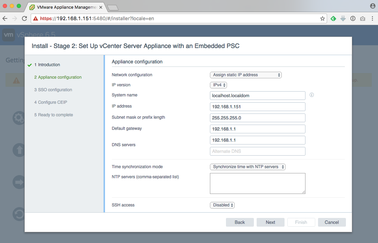Click the Alternate DNS input field
Screen dimensions: 378x243
(x=257, y=151)
